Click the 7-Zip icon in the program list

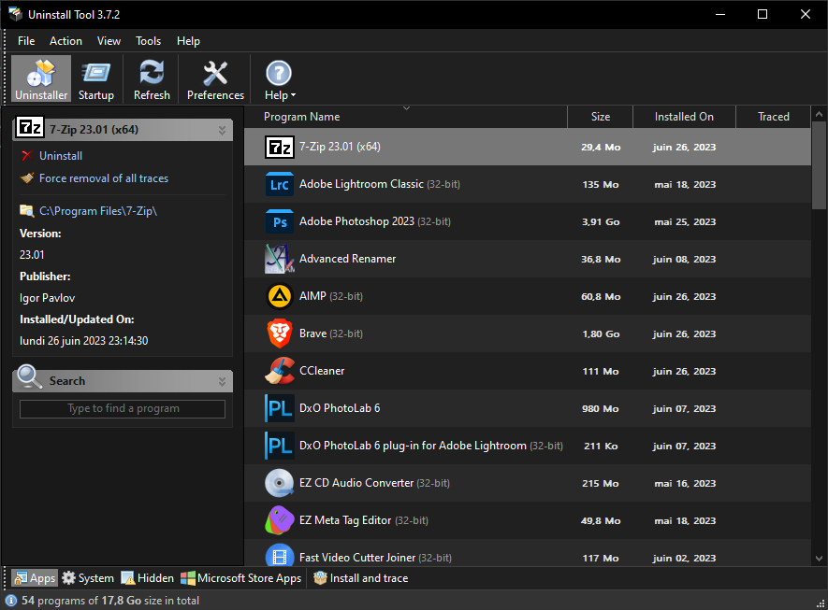(x=280, y=147)
